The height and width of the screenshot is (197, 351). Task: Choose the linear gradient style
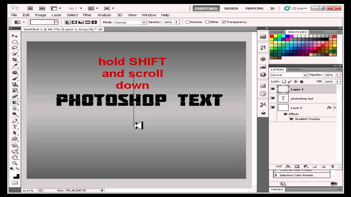(68, 22)
